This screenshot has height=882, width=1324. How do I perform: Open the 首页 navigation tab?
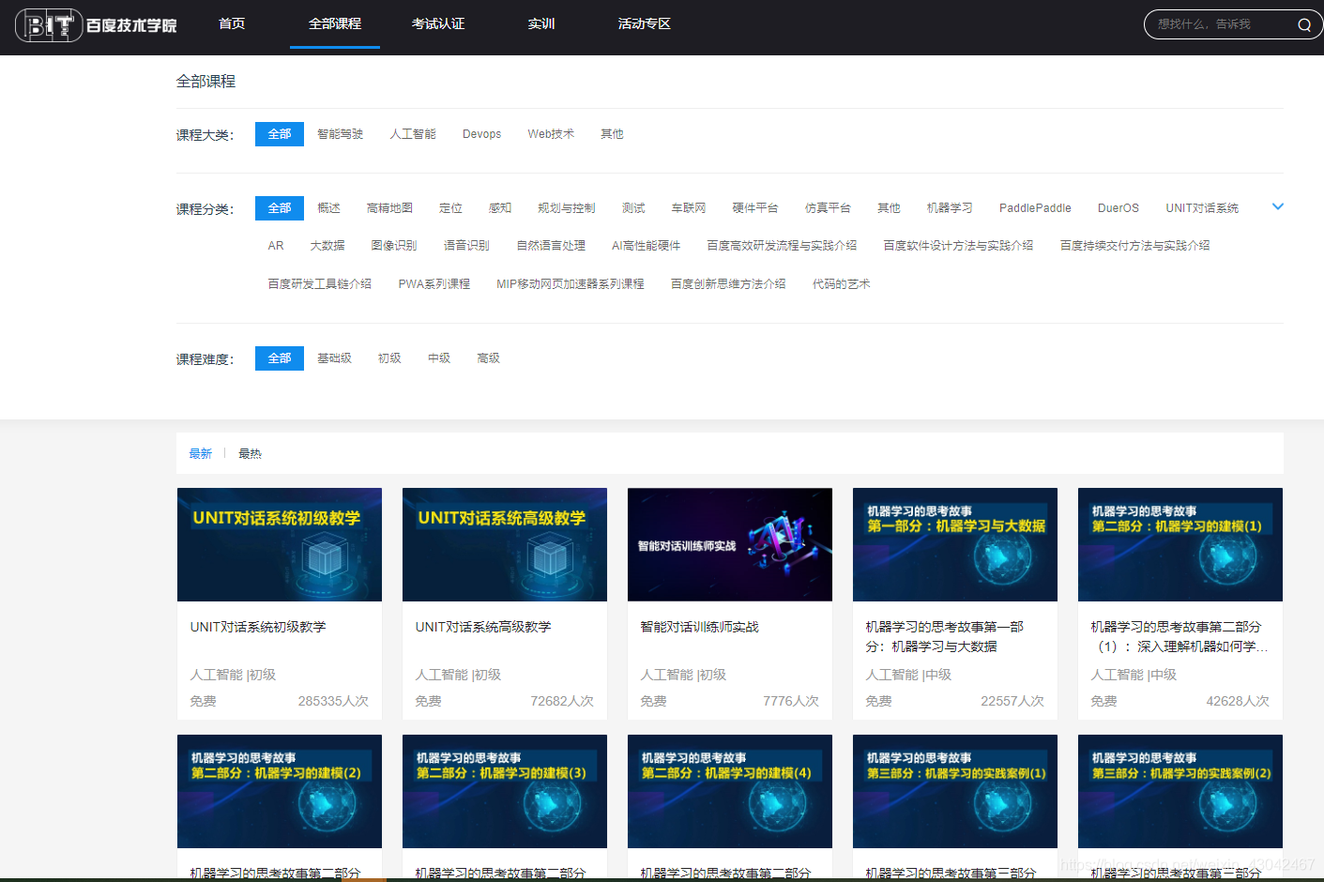point(232,23)
